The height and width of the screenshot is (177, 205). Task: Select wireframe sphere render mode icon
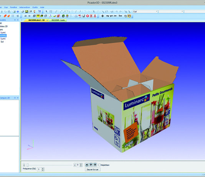coord(34,16)
